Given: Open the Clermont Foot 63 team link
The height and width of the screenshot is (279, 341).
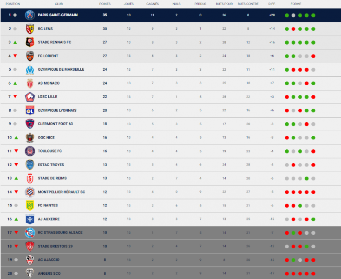Looking at the screenshot, I should pos(55,124).
